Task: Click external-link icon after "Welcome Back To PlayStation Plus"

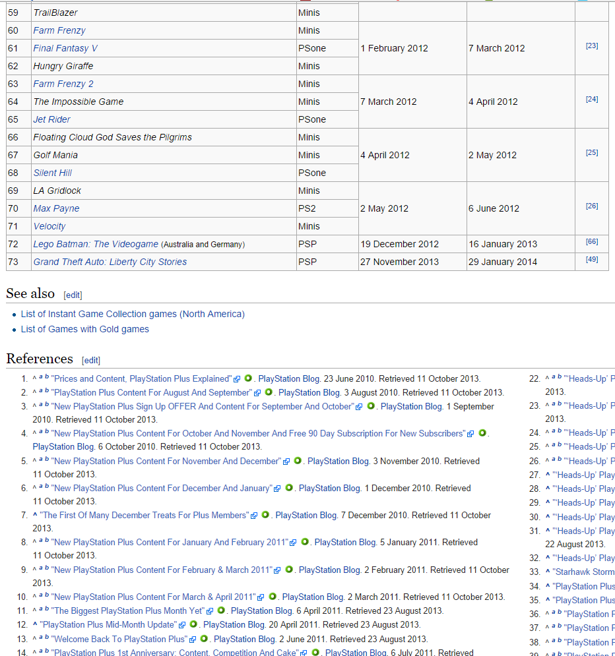Action: point(193,640)
